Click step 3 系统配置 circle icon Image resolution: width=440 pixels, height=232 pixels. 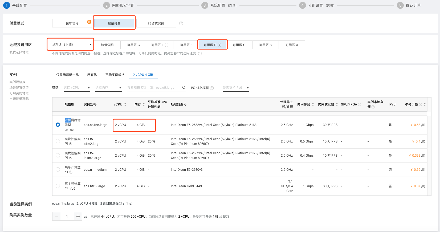205,5
